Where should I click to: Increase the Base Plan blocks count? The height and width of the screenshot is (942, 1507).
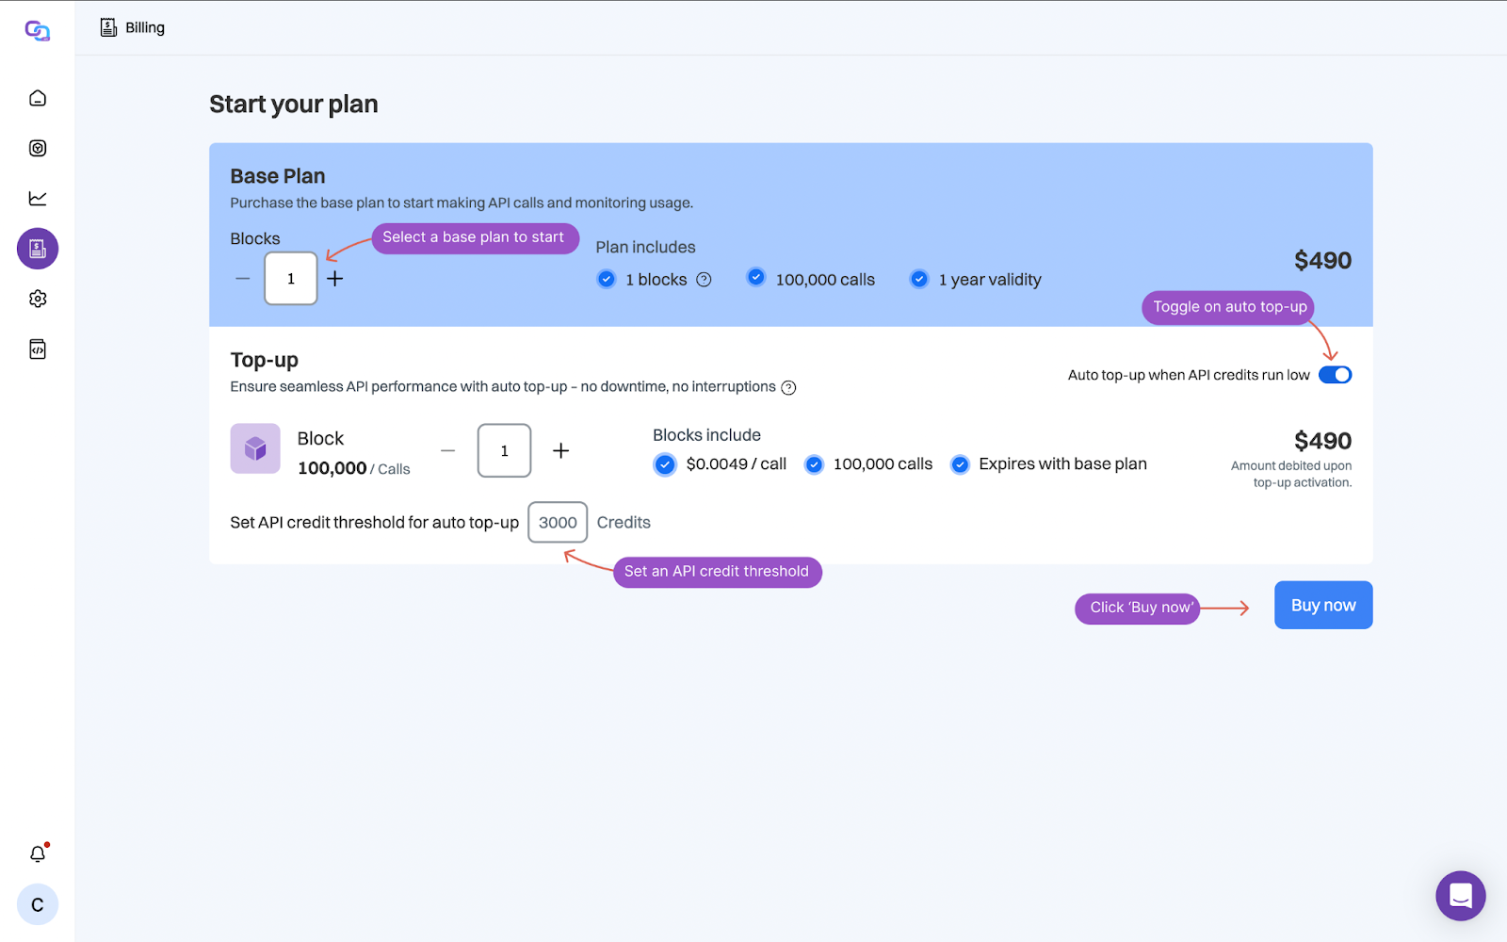335,279
